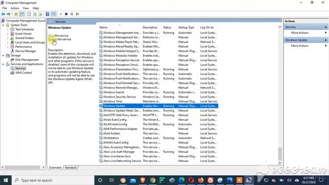The width and height of the screenshot is (329, 185).
Task: Select the Windows Time service row
Action: click(x=158, y=101)
